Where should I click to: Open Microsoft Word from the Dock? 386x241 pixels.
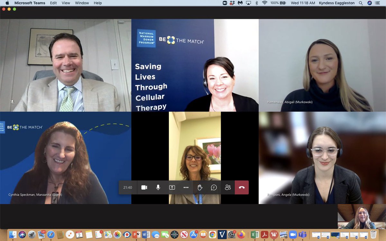pos(146,235)
